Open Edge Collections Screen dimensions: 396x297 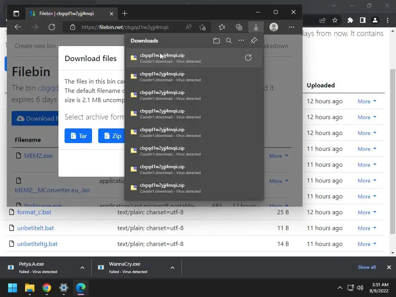click(x=239, y=27)
